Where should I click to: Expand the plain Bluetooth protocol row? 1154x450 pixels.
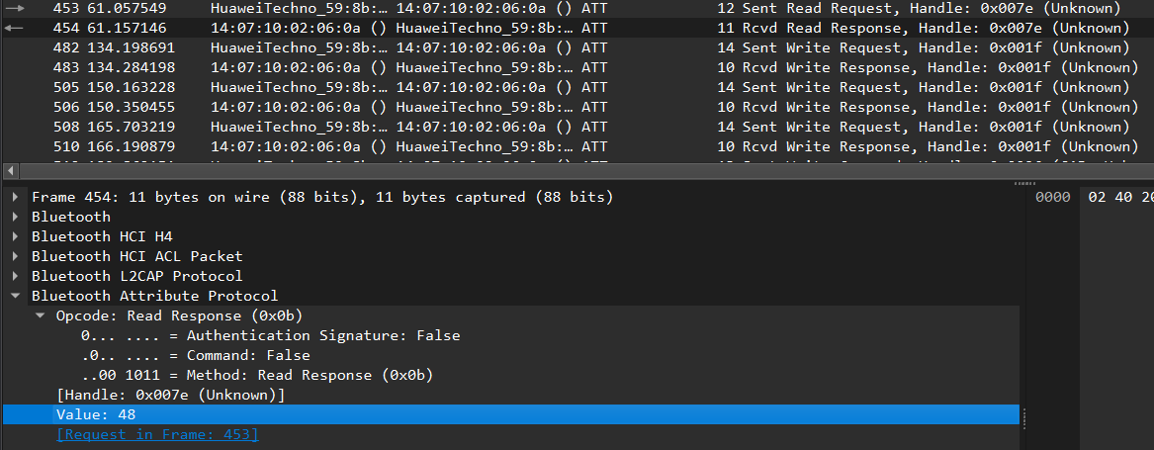click(x=15, y=217)
